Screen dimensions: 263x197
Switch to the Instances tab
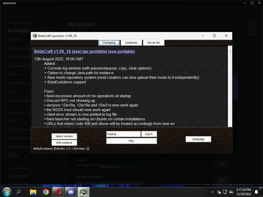[x=131, y=43]
